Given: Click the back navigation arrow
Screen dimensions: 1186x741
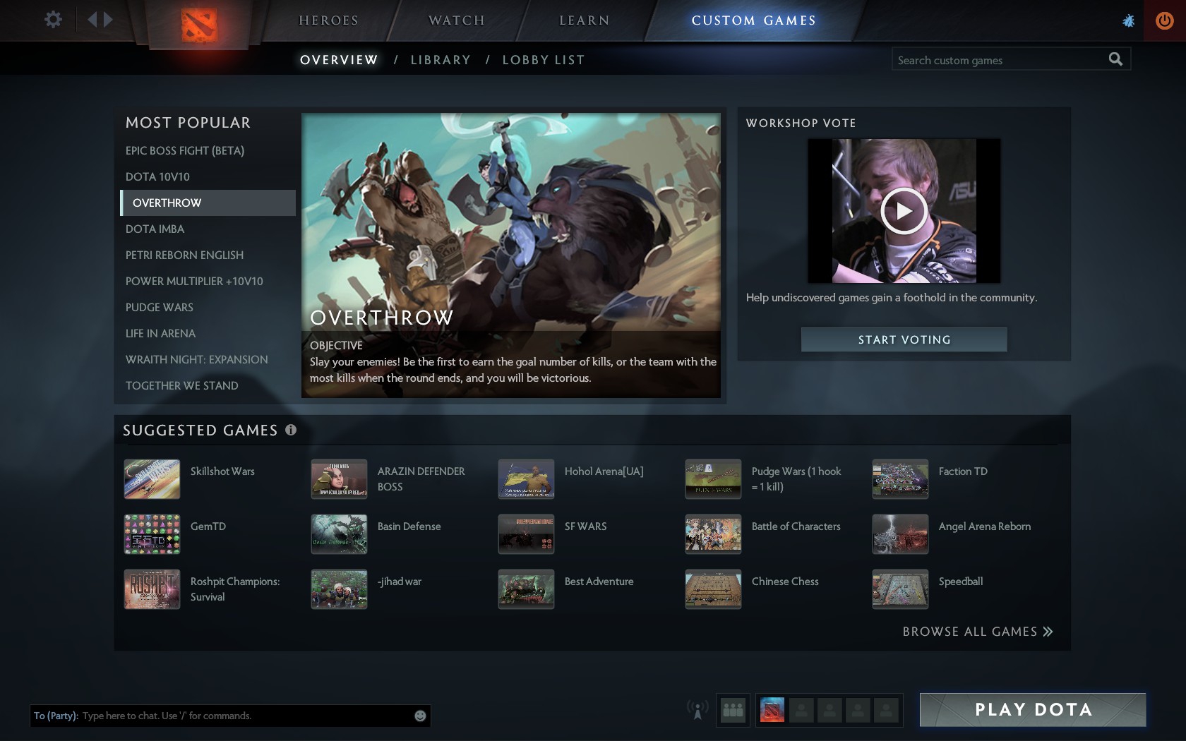Looking at the screenshot, I should (92, 20).
